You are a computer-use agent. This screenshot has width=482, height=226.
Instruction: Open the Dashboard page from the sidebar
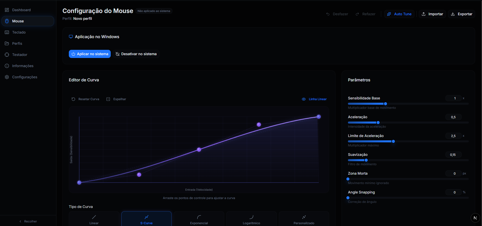tap(28, 10)
